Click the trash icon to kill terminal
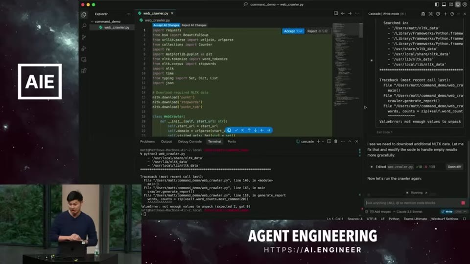 point(336,141)
